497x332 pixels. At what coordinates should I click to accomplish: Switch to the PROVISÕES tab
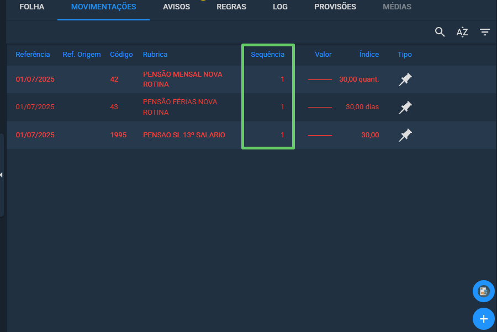point(335,7)
